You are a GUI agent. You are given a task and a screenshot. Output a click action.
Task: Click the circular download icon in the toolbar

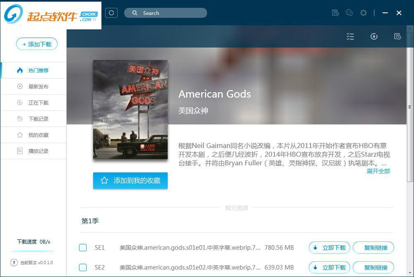coord(374,36)
